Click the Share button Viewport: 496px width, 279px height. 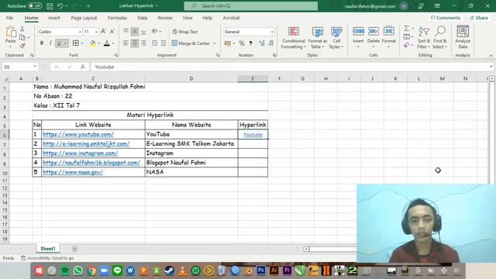(x=479, y=18)
